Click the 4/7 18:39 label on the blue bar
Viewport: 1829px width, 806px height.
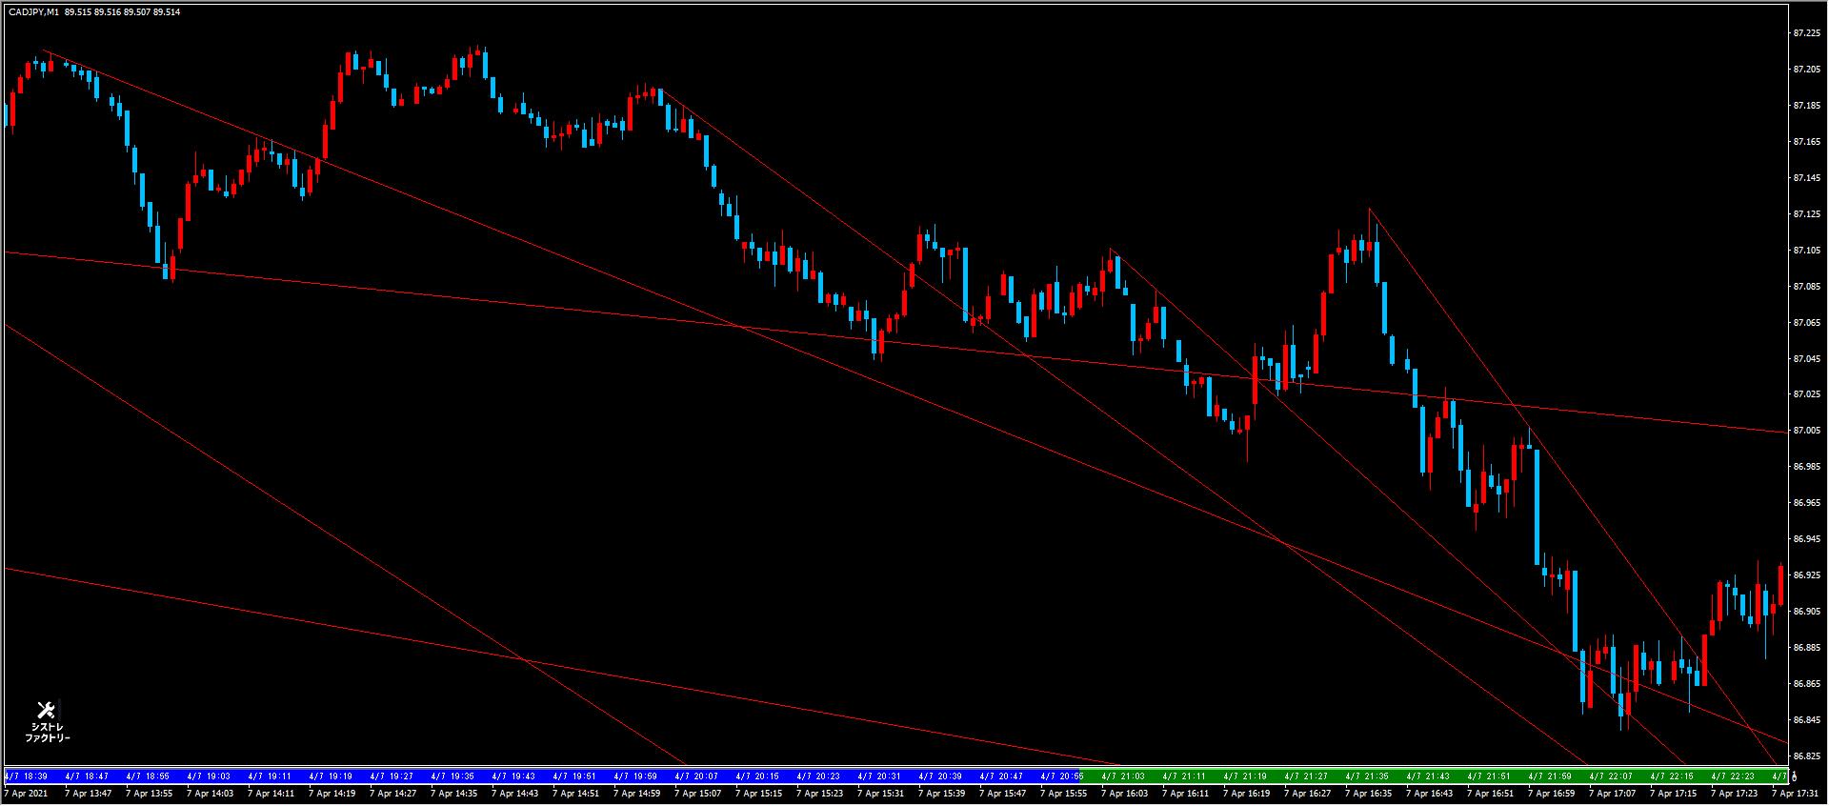point(26,776)
